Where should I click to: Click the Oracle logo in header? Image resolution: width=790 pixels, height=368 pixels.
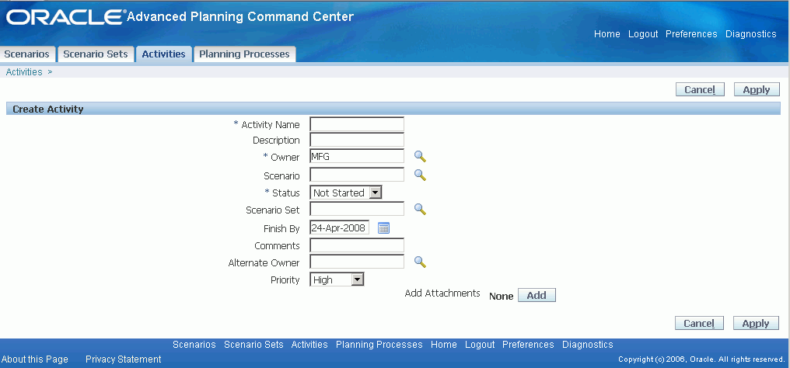(66, 17)
